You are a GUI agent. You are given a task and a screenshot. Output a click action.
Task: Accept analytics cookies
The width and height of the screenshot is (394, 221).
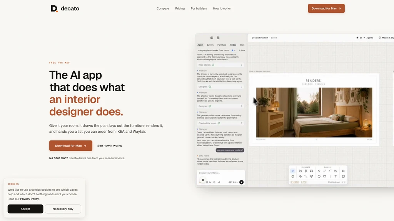(25, 209)
